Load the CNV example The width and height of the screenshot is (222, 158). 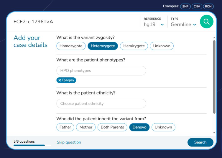click(x=197, y=6)
